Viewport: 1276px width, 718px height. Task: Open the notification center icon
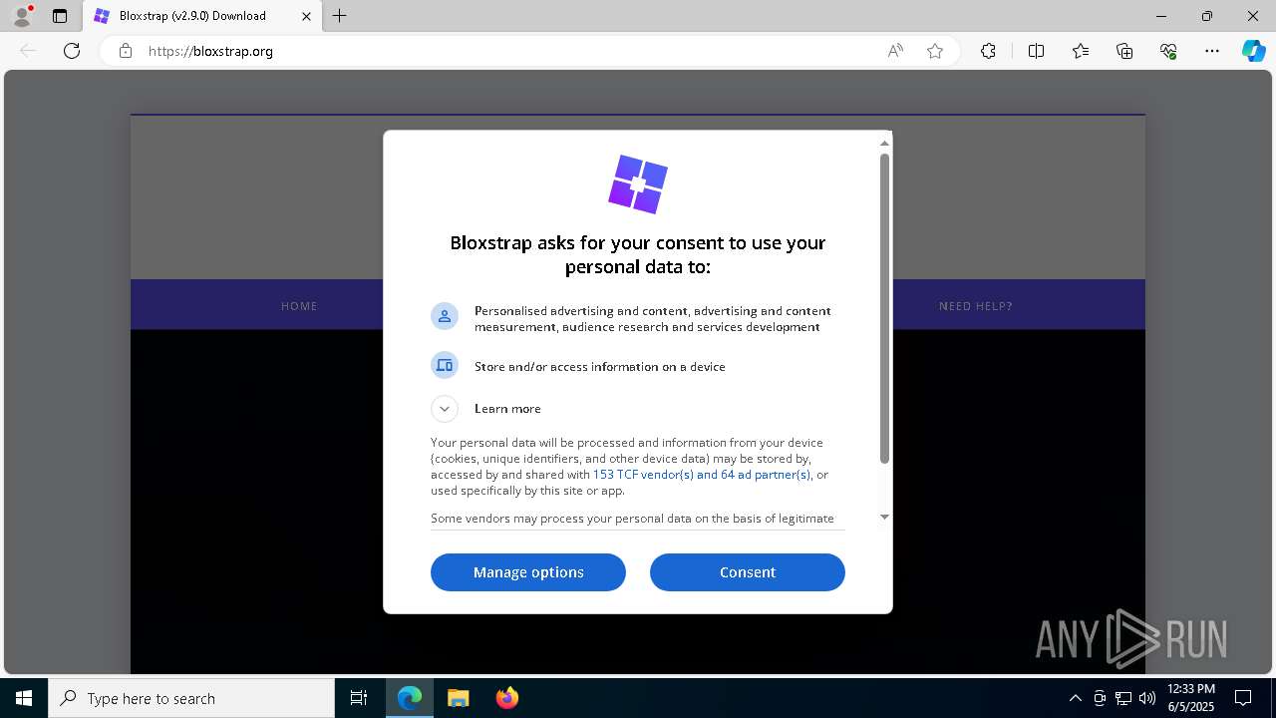(x=1243, y=698)
